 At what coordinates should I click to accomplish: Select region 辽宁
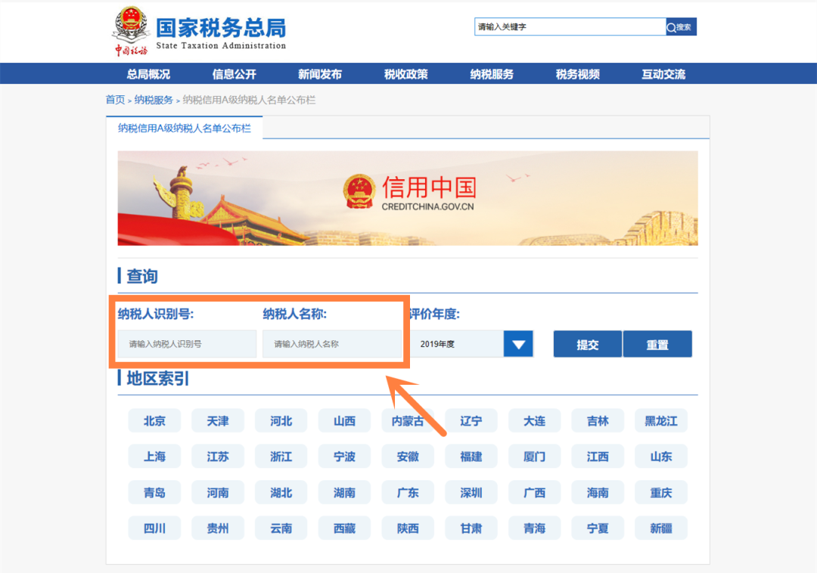coord(471,421)
